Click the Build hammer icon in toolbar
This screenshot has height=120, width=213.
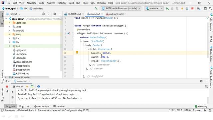coord(96,8)
